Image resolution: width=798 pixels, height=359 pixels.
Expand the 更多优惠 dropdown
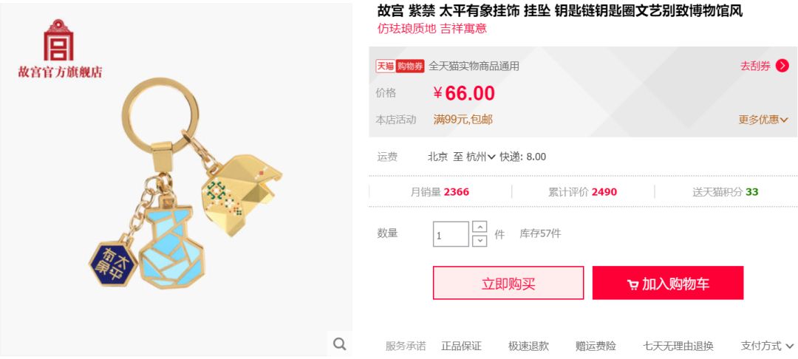763,120
